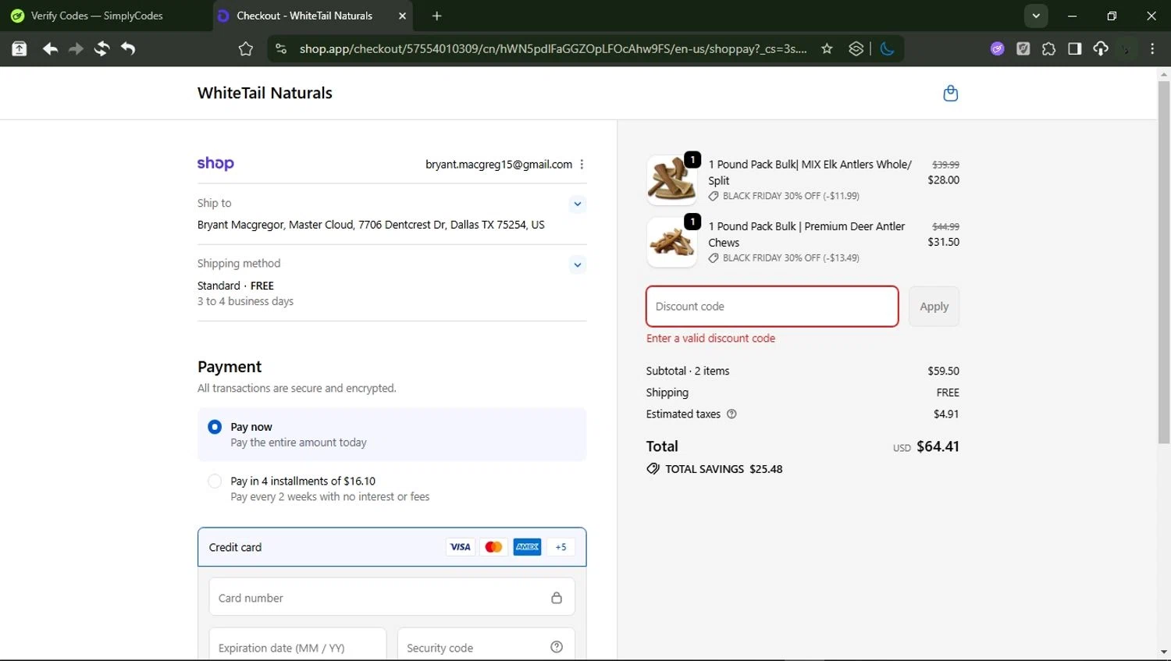This screenshot has width=1171, height=661.
Task: Click the Mastercard logo
Action: pyautogui.click(x=493, y=547)
